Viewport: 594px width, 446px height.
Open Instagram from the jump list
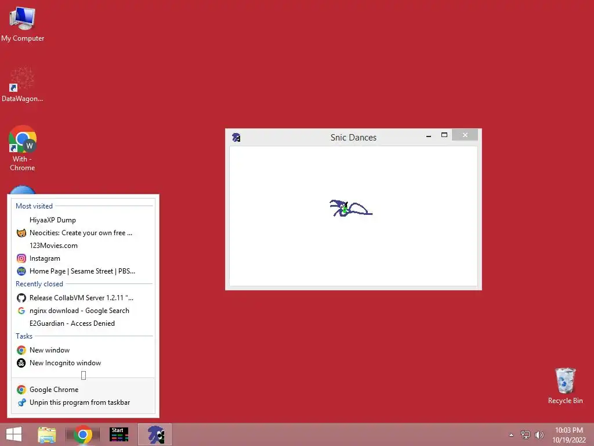tap(84, 258)
